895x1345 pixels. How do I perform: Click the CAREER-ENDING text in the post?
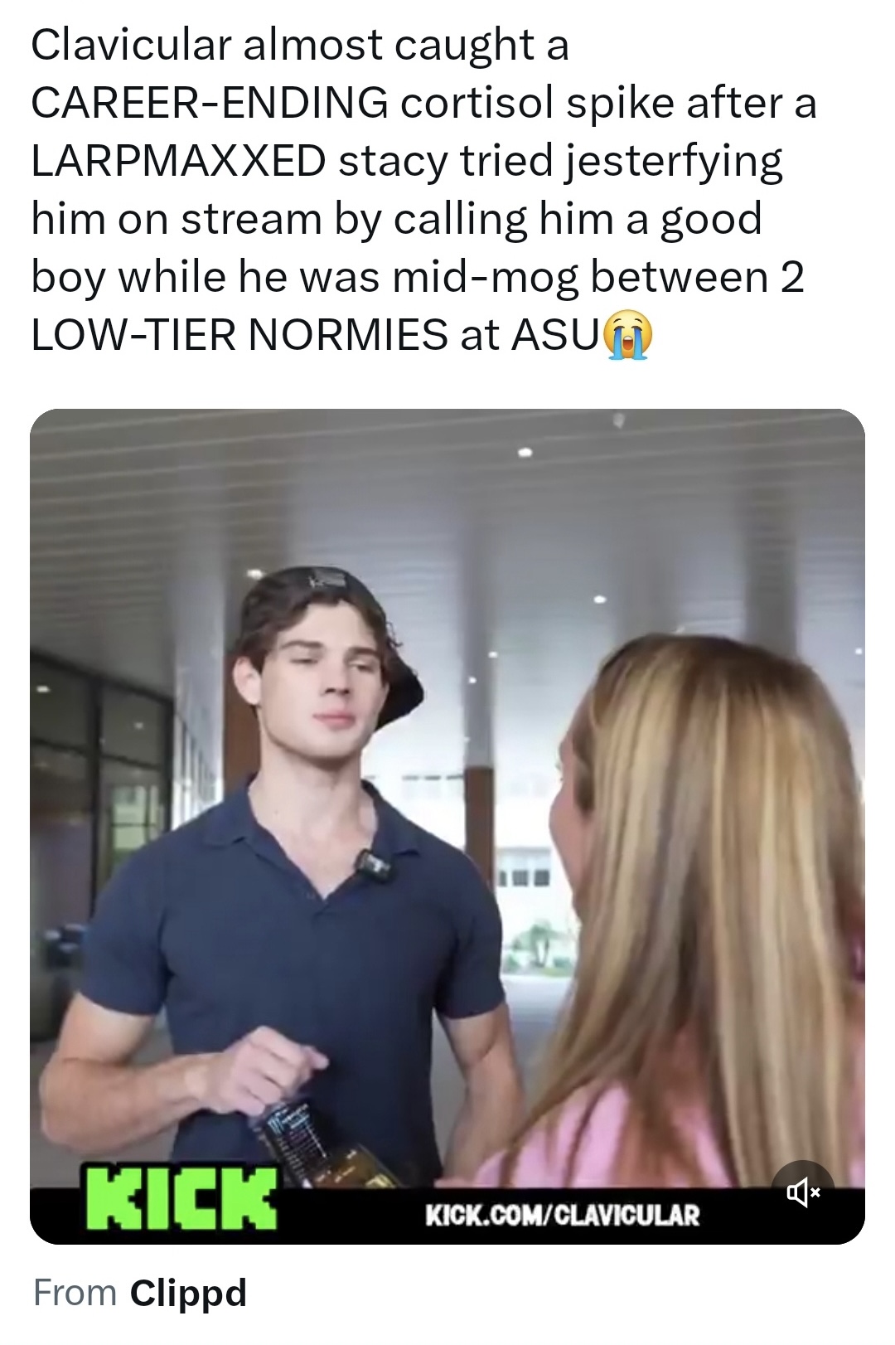tap(210, 103)
